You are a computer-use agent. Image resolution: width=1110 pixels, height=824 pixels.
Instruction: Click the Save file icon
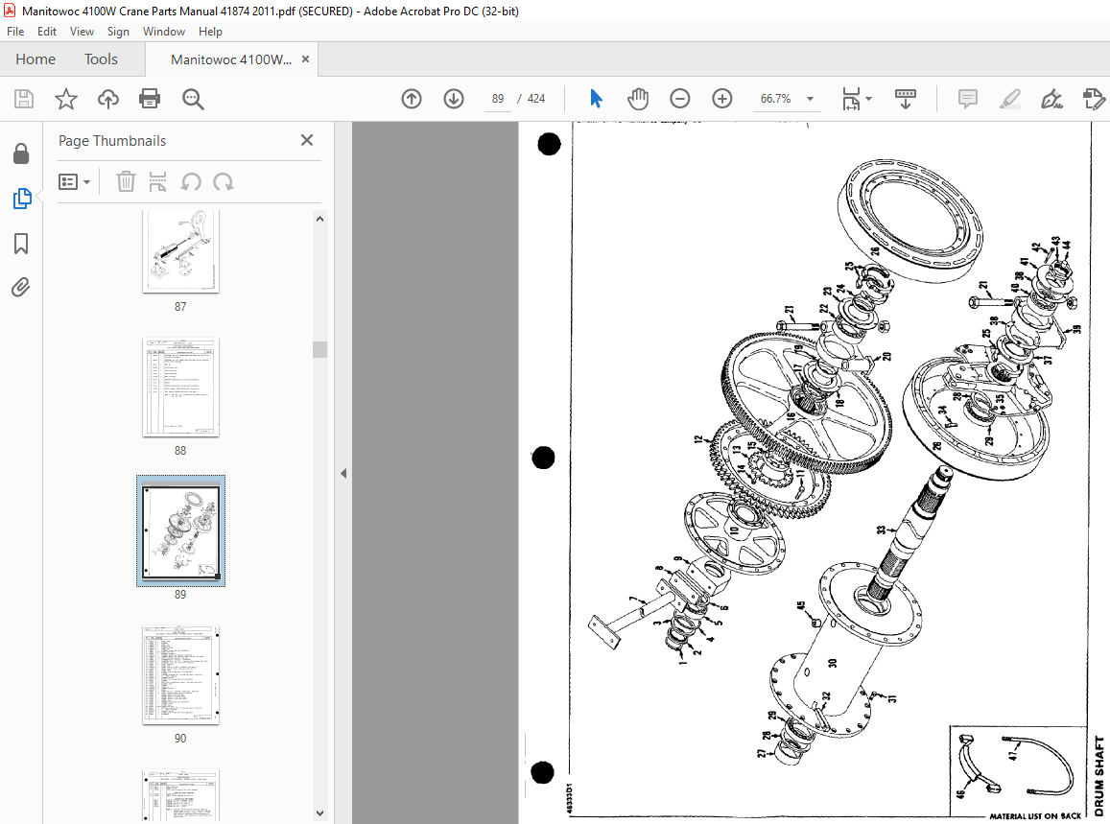coord(24,99)
